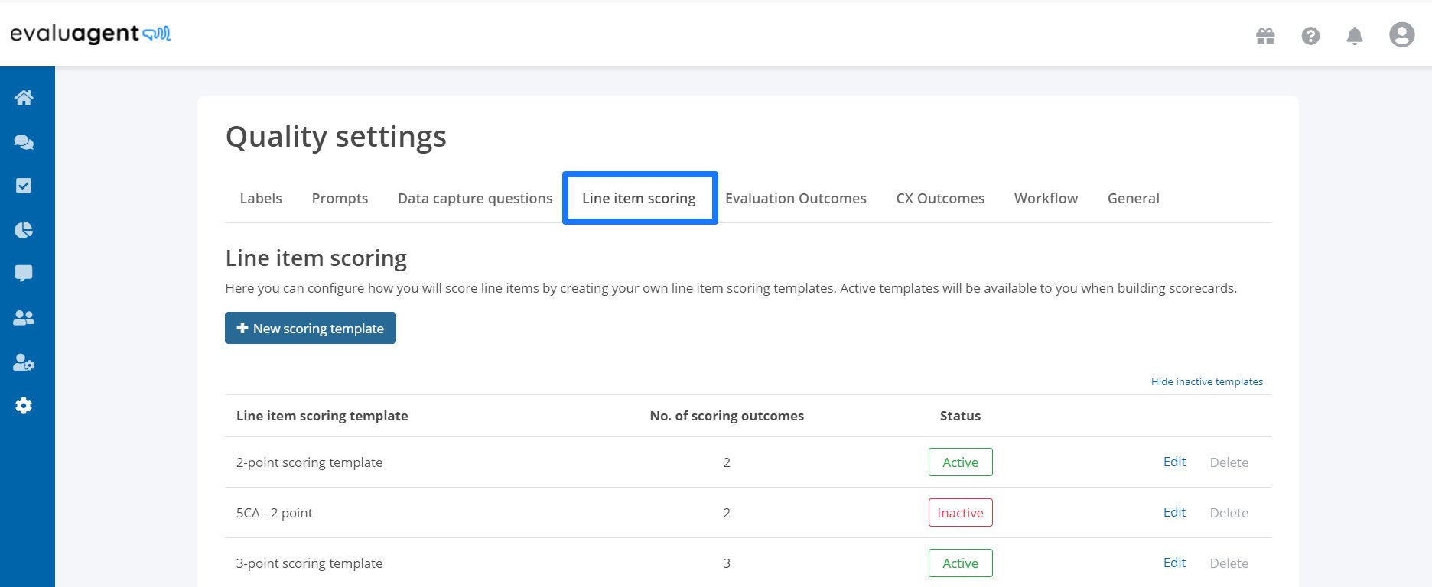Open the user profile avatar icon

(x=1401, y=34)
